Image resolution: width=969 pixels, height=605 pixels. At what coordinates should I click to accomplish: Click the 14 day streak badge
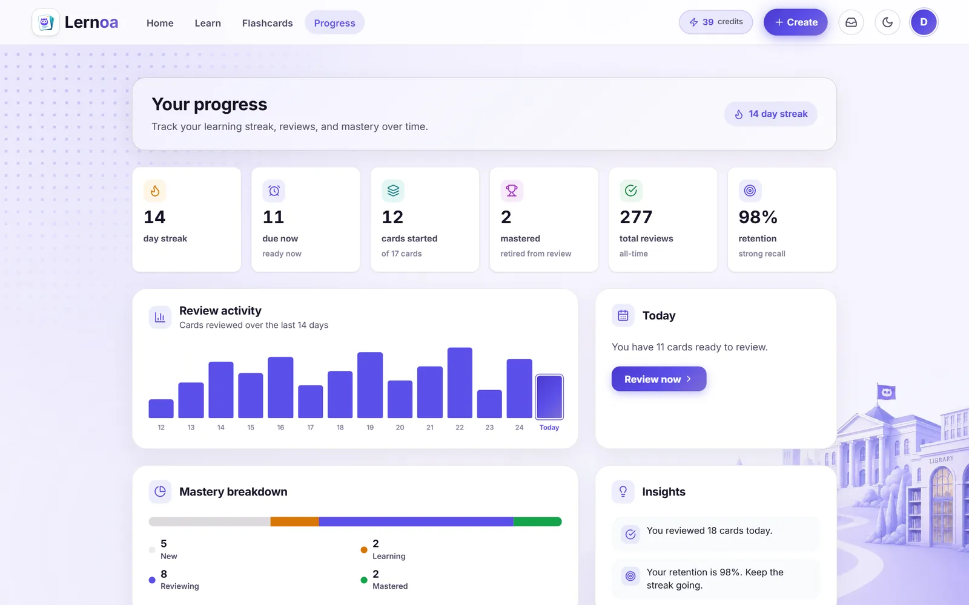(x=771, y=114)
